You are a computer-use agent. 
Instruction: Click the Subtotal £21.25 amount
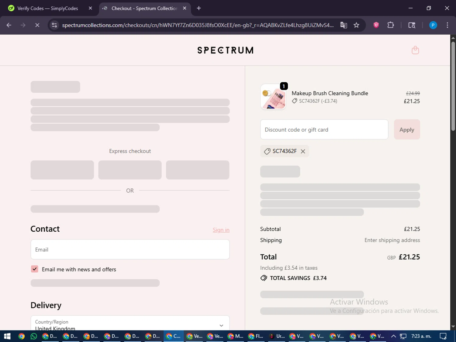pyautogui.click(x=412, y=229)
